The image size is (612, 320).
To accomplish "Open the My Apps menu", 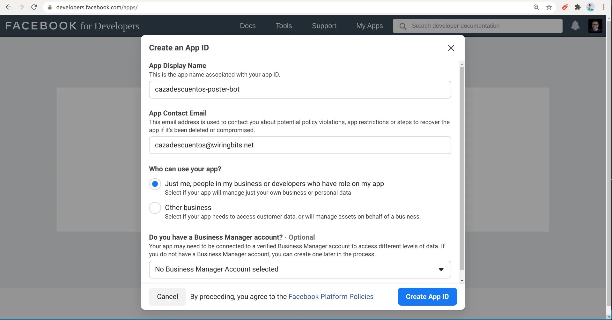I will 370,26.
